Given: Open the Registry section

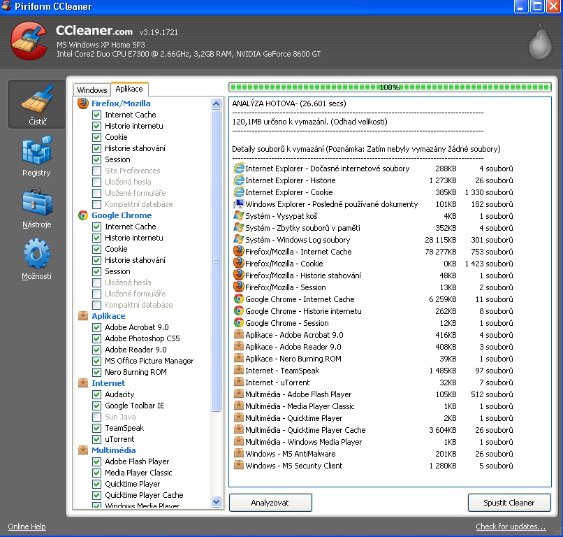Looking at the screenshot, I should (36, 156).
